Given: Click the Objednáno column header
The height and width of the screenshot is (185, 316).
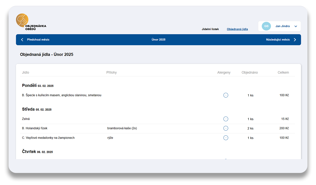Looking at the screenshot, I should (x=249, y=73).
